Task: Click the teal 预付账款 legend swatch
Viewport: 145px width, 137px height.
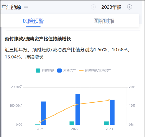Action: [x=38, y=71]
